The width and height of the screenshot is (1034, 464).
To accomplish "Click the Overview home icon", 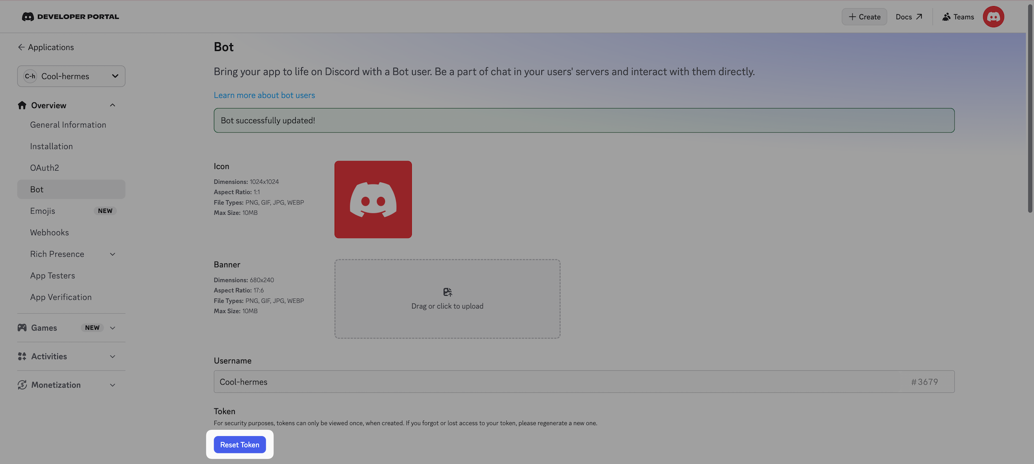I will click(22, 105).
